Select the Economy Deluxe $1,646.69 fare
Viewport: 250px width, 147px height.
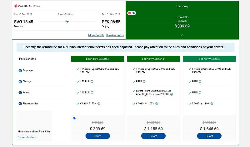click(x=209, y=136)
